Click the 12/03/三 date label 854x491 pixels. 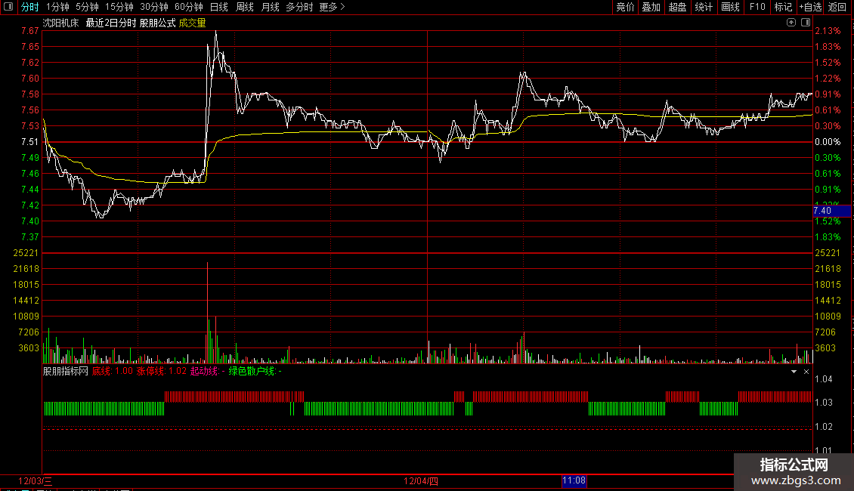tap(36, 481)
